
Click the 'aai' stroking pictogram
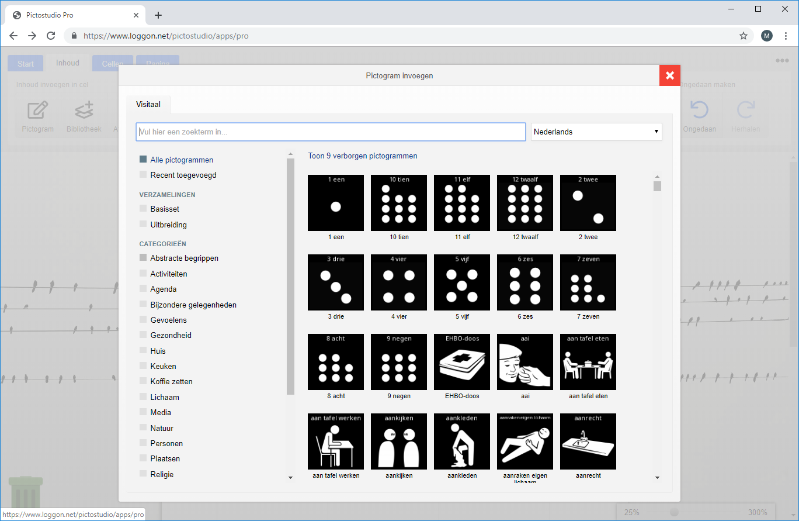tap(525, 362)
